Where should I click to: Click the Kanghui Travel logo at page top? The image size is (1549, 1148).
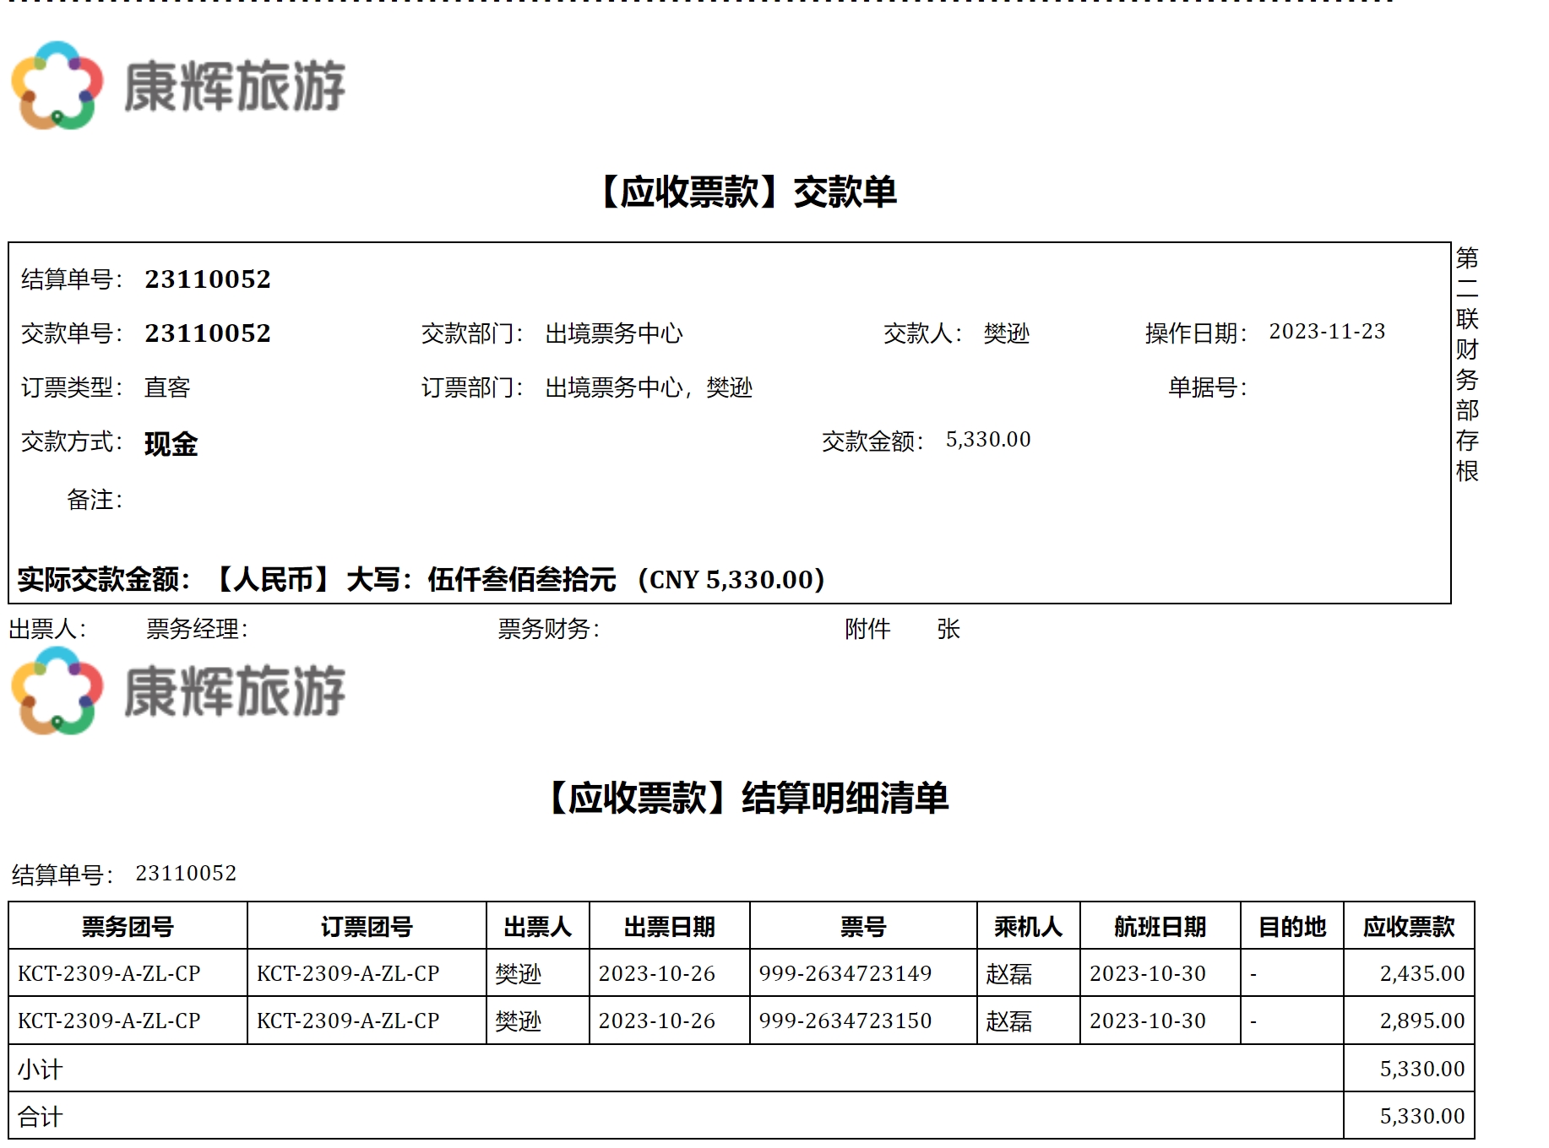177,85
